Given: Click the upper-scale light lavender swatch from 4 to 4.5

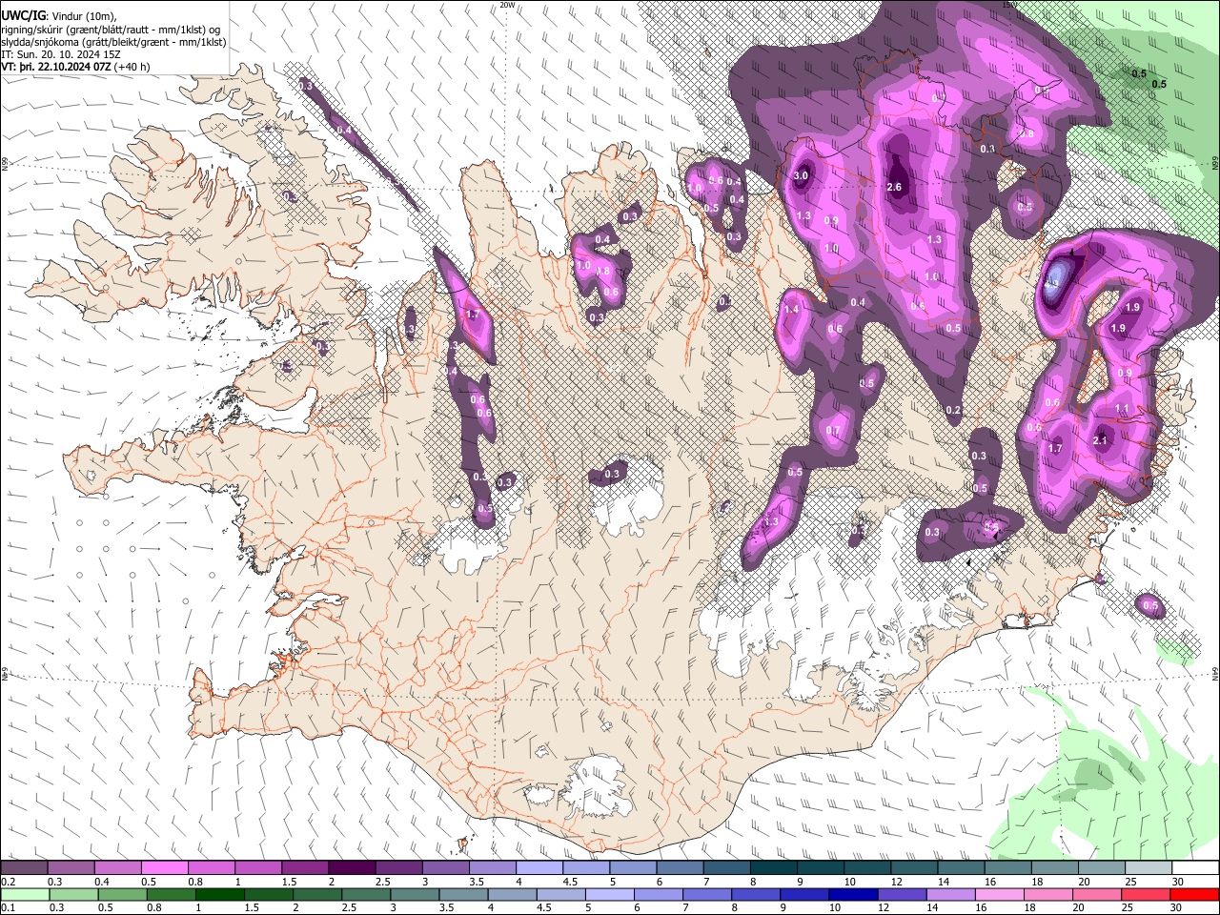Looking at the screenshot, I should tap(539, 868).
